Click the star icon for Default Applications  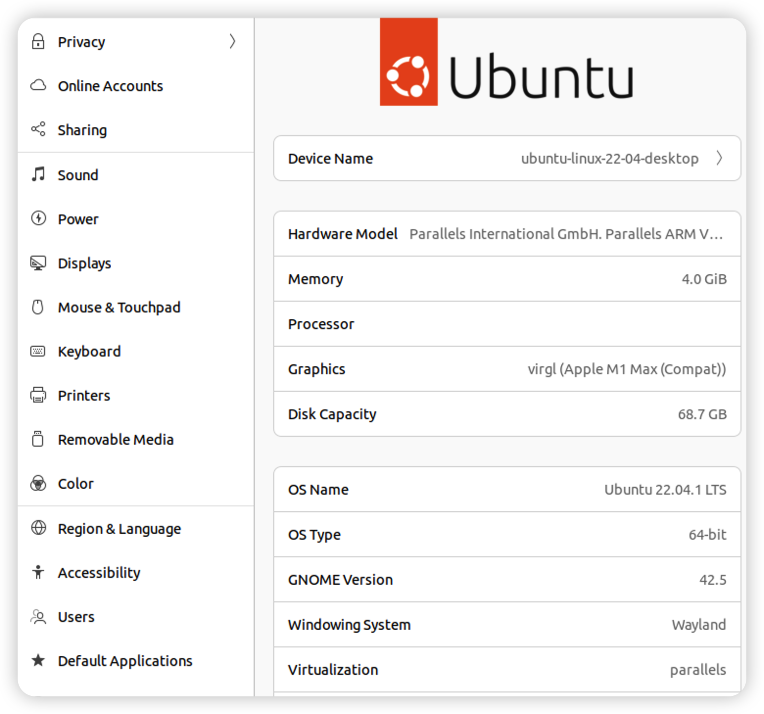38,661
